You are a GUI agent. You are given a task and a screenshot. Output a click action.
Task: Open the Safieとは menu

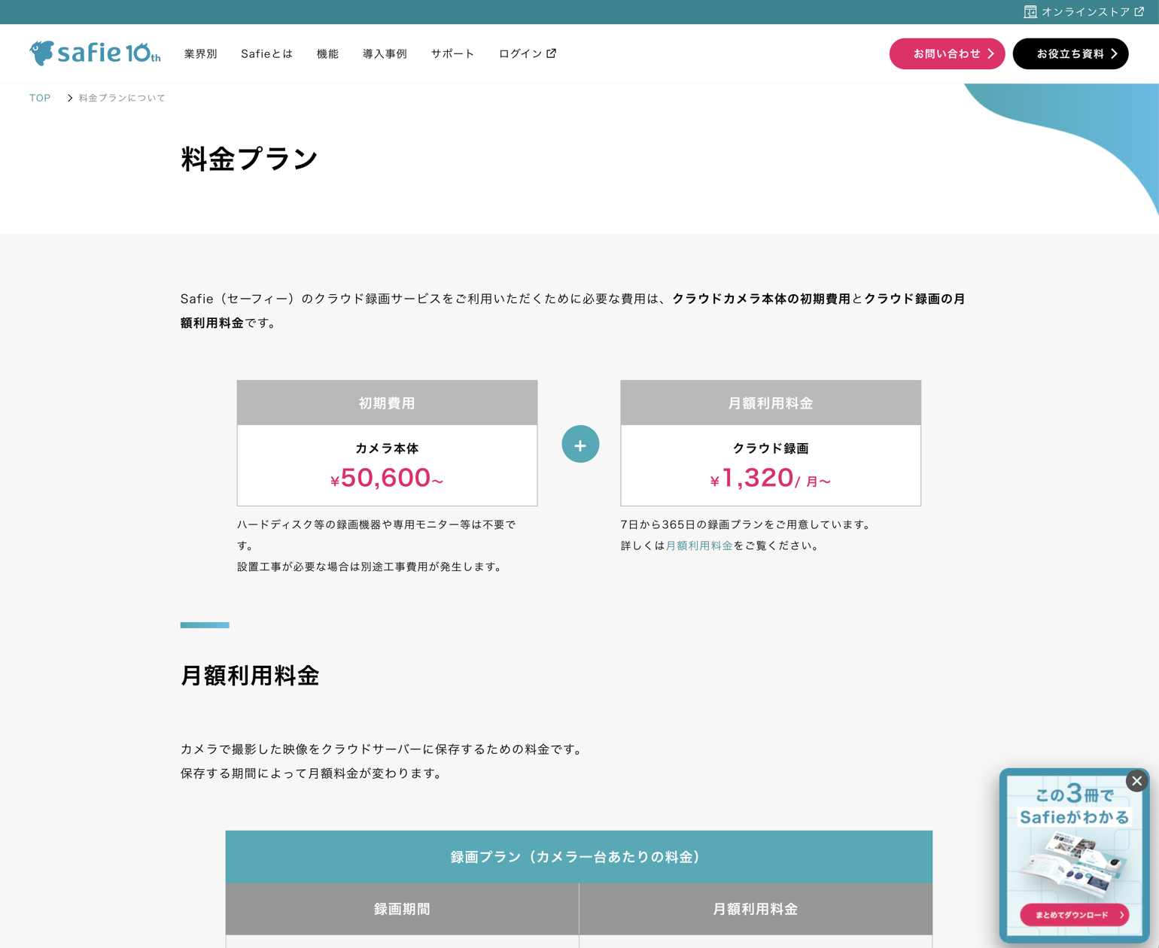click(267, 53)
